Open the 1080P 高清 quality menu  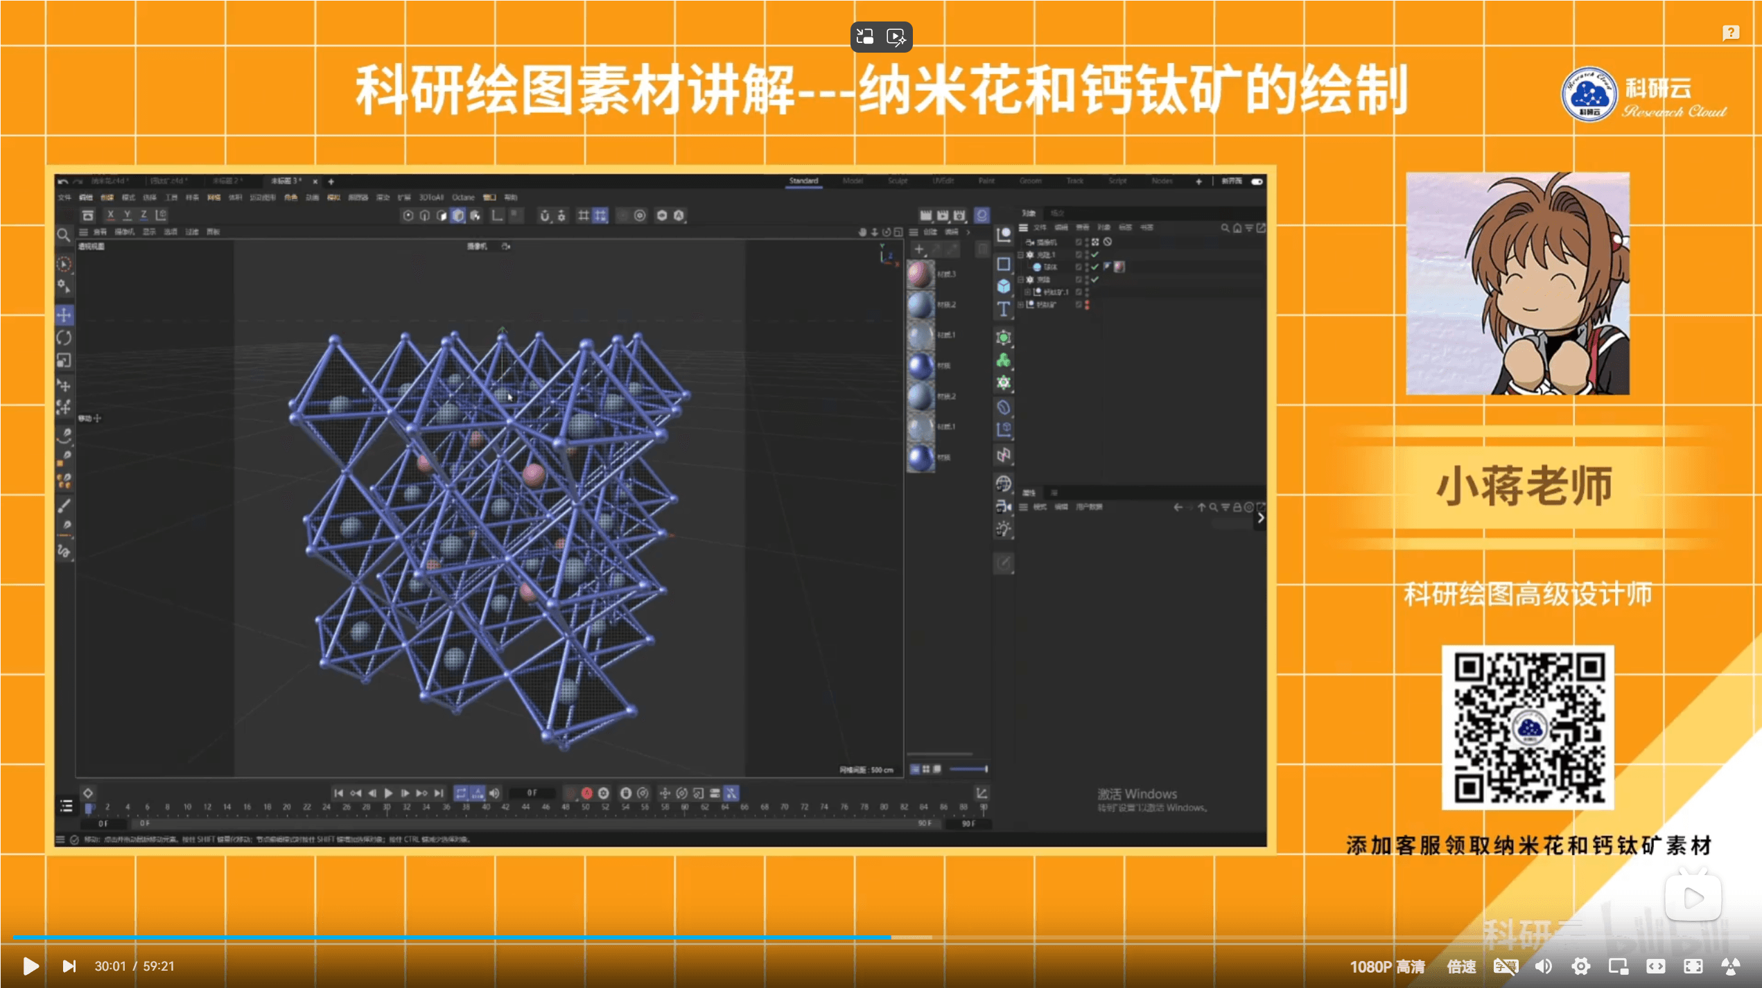[1387, 967]
